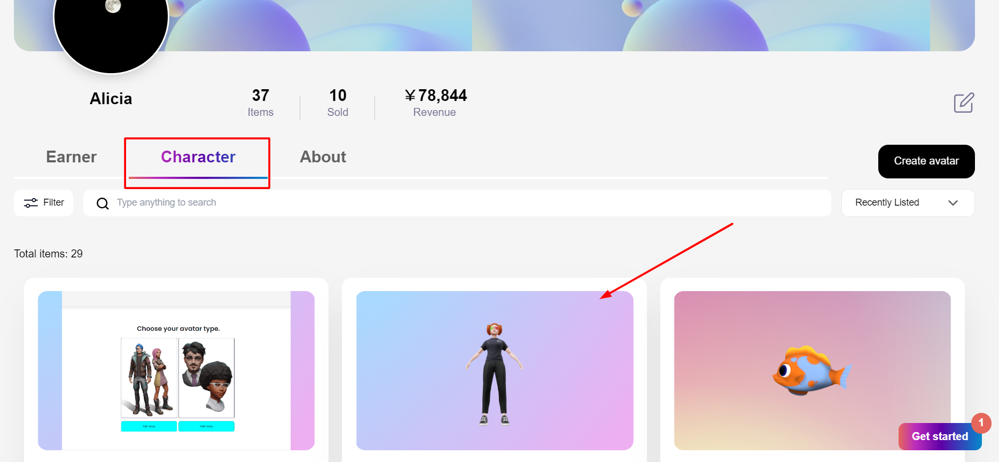This screenshot has width=999, height=462.
Task: Click the magnifying glass search icon
Action: point(103,203)
